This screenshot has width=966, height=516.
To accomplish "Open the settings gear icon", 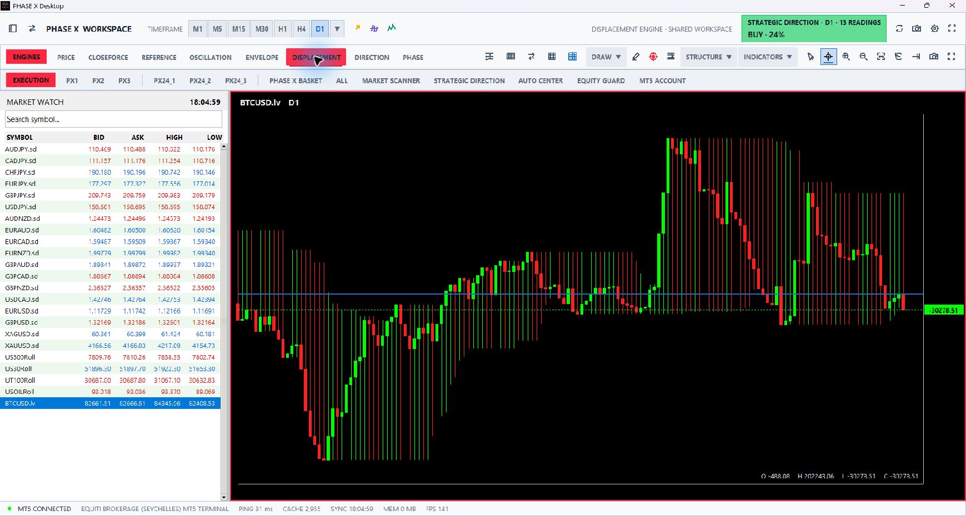I will [935, 28].
